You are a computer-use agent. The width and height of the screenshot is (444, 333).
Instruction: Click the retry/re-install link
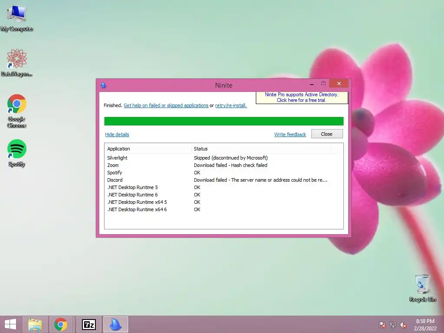pyautogui.click(x=231, y=105)
